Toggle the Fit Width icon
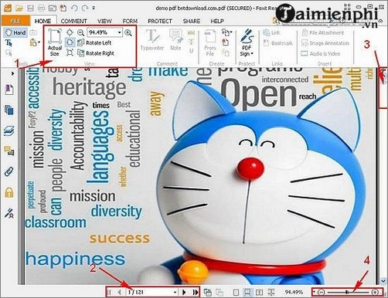Image resolution: width=388 pixels, height=298 pixels. click(70, 42)
